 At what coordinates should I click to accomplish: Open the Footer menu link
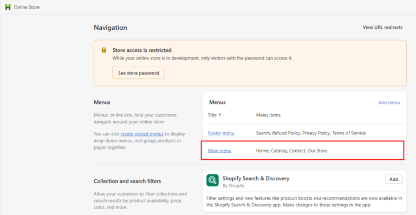pyautogui.click(x=221, y=133)
